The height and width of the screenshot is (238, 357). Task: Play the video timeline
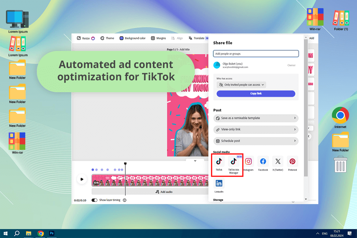(x=82, y=179)
